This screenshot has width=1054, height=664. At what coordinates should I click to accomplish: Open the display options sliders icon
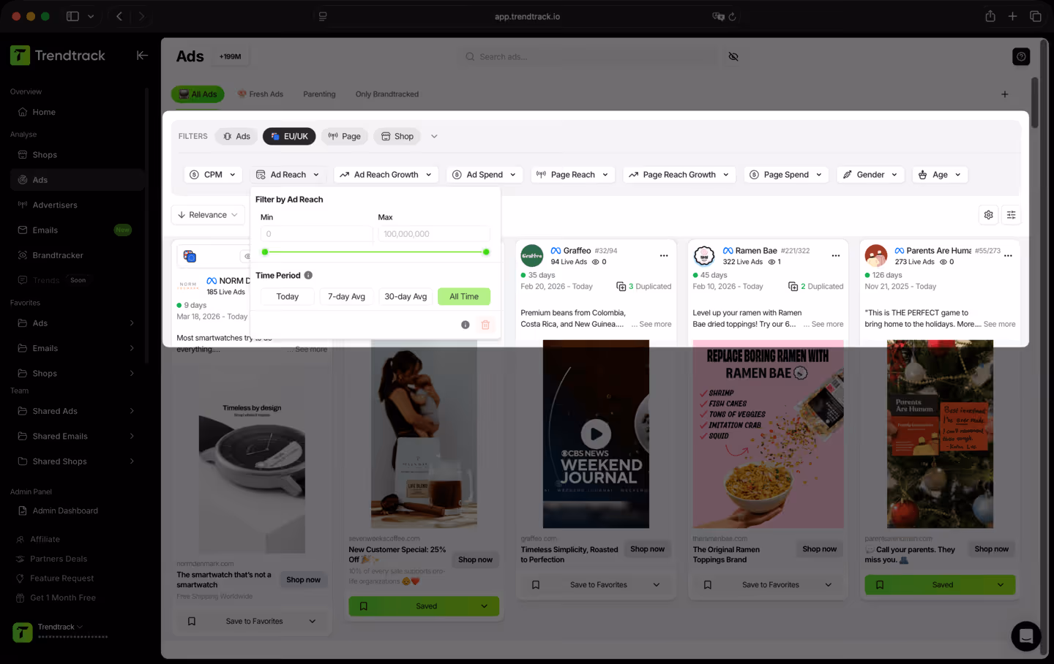1012,214
